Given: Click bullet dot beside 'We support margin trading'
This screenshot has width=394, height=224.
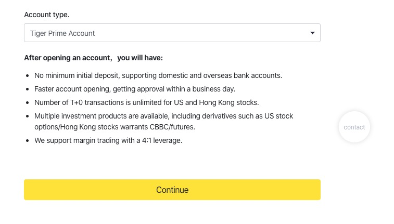Looking at the screenshot, I should [x=28, y=141].
